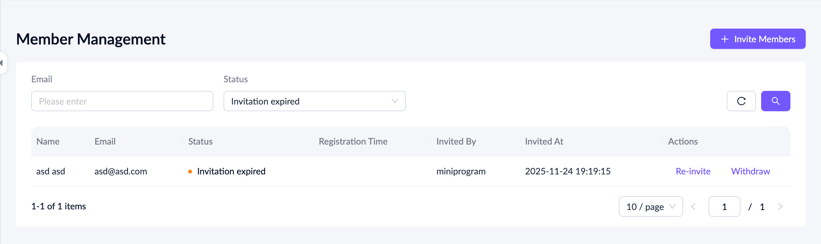The image size is (821, 244).
Task: Go to the next page arrow
Action: [x=780, y=207]
